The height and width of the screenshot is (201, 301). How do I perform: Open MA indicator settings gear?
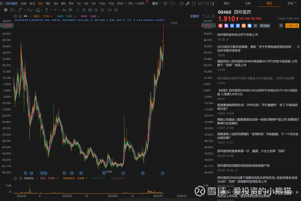[15, 16]
